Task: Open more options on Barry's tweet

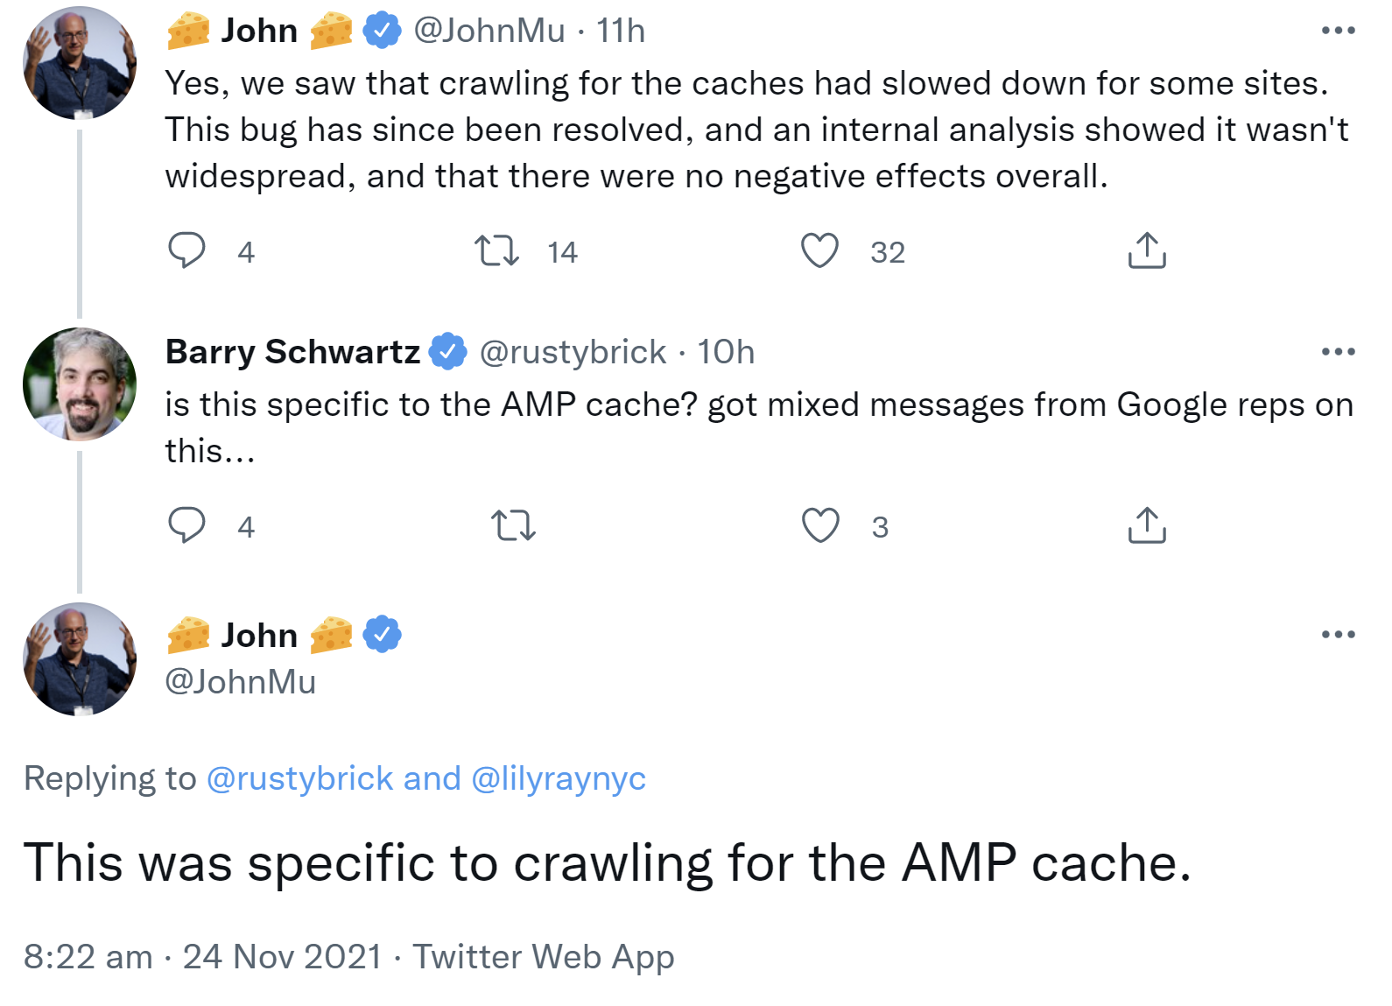Action: [1337, 351]
